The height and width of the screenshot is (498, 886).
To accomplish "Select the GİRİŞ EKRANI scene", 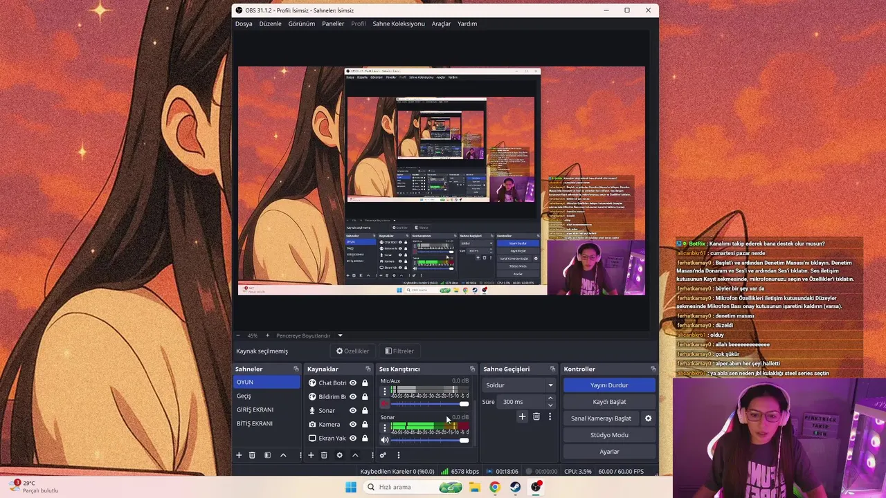I will pyautogui.click(x=266, y=409).
